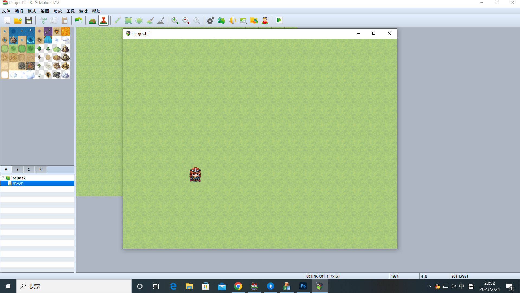Open the 帮助 menu
Image resolution: width=520 pixels, height=293 pixels.
point(96,11)
